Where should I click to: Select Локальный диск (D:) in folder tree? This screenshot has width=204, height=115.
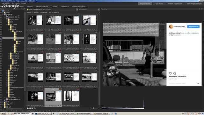pos(14,18)
